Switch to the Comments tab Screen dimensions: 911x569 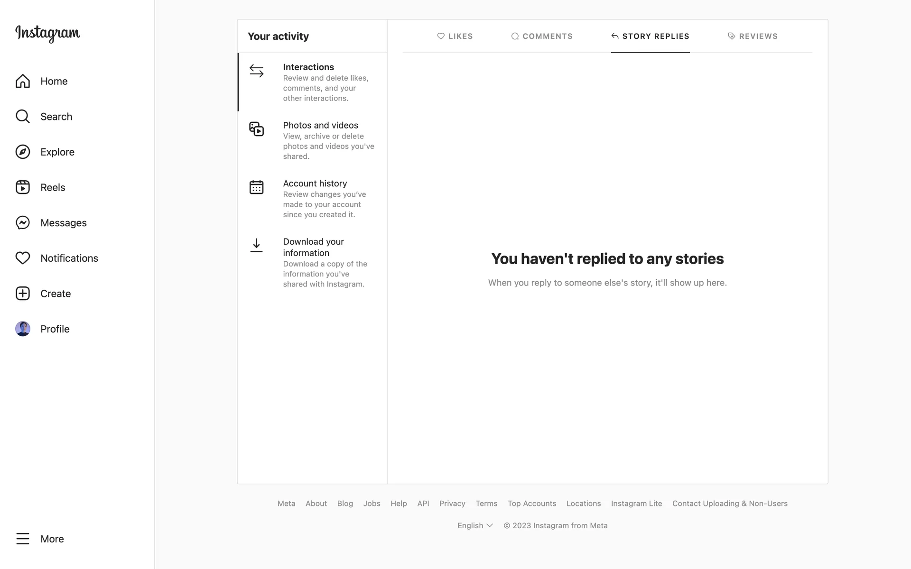(542, 36)
